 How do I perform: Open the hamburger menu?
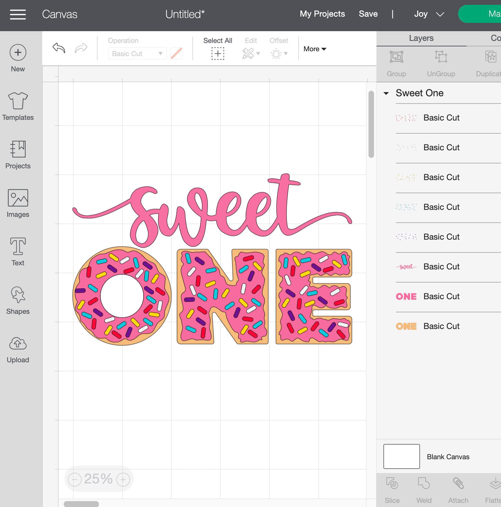(x=18, y=14)
